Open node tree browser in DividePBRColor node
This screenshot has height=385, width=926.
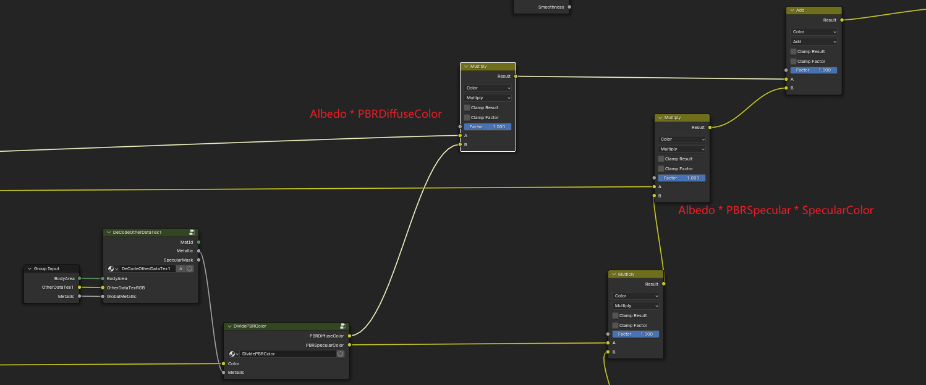233,354
